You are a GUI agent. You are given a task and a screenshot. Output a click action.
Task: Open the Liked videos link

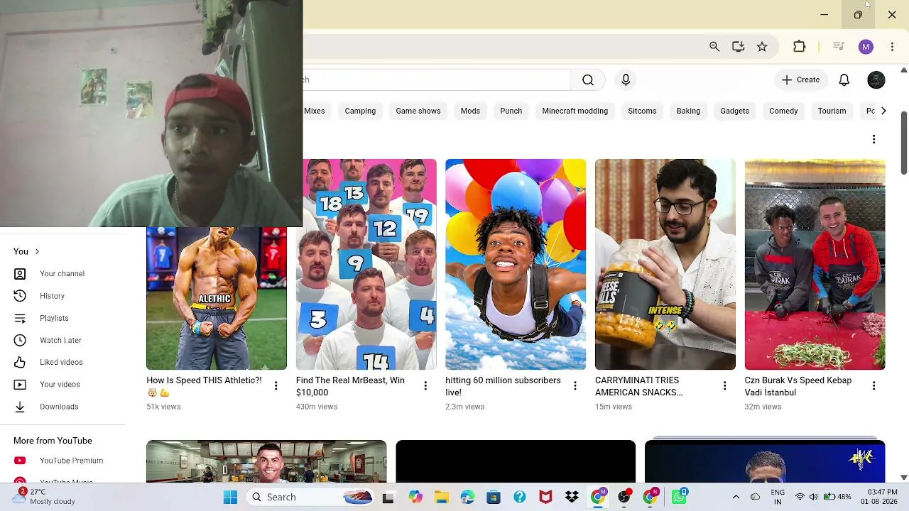(61, 363)
